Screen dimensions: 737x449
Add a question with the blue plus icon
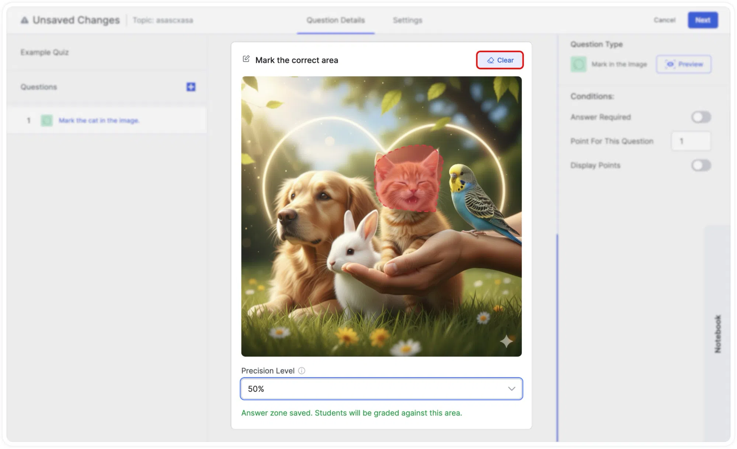click(191, 87)
